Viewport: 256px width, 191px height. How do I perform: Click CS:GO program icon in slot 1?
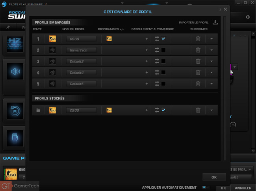(109, 39)
